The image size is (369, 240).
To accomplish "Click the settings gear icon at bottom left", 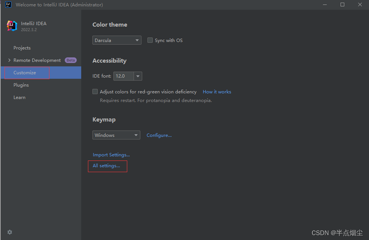I will coord(10,232).
